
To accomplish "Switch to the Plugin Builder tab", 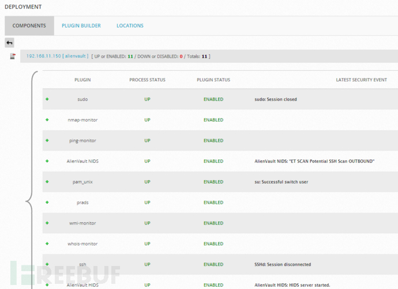I will (81, 25).
